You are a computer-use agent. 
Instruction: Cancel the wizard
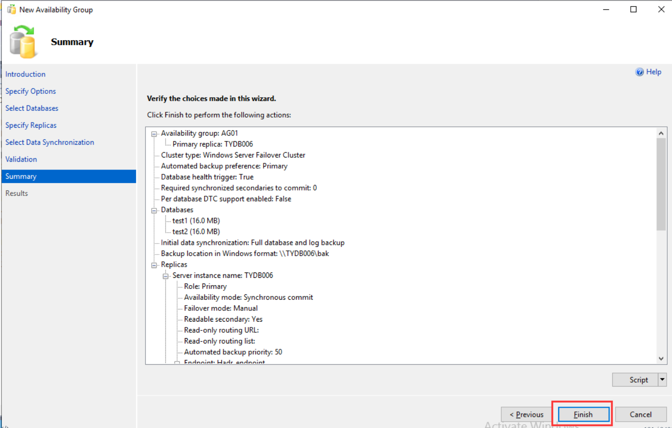640,414
